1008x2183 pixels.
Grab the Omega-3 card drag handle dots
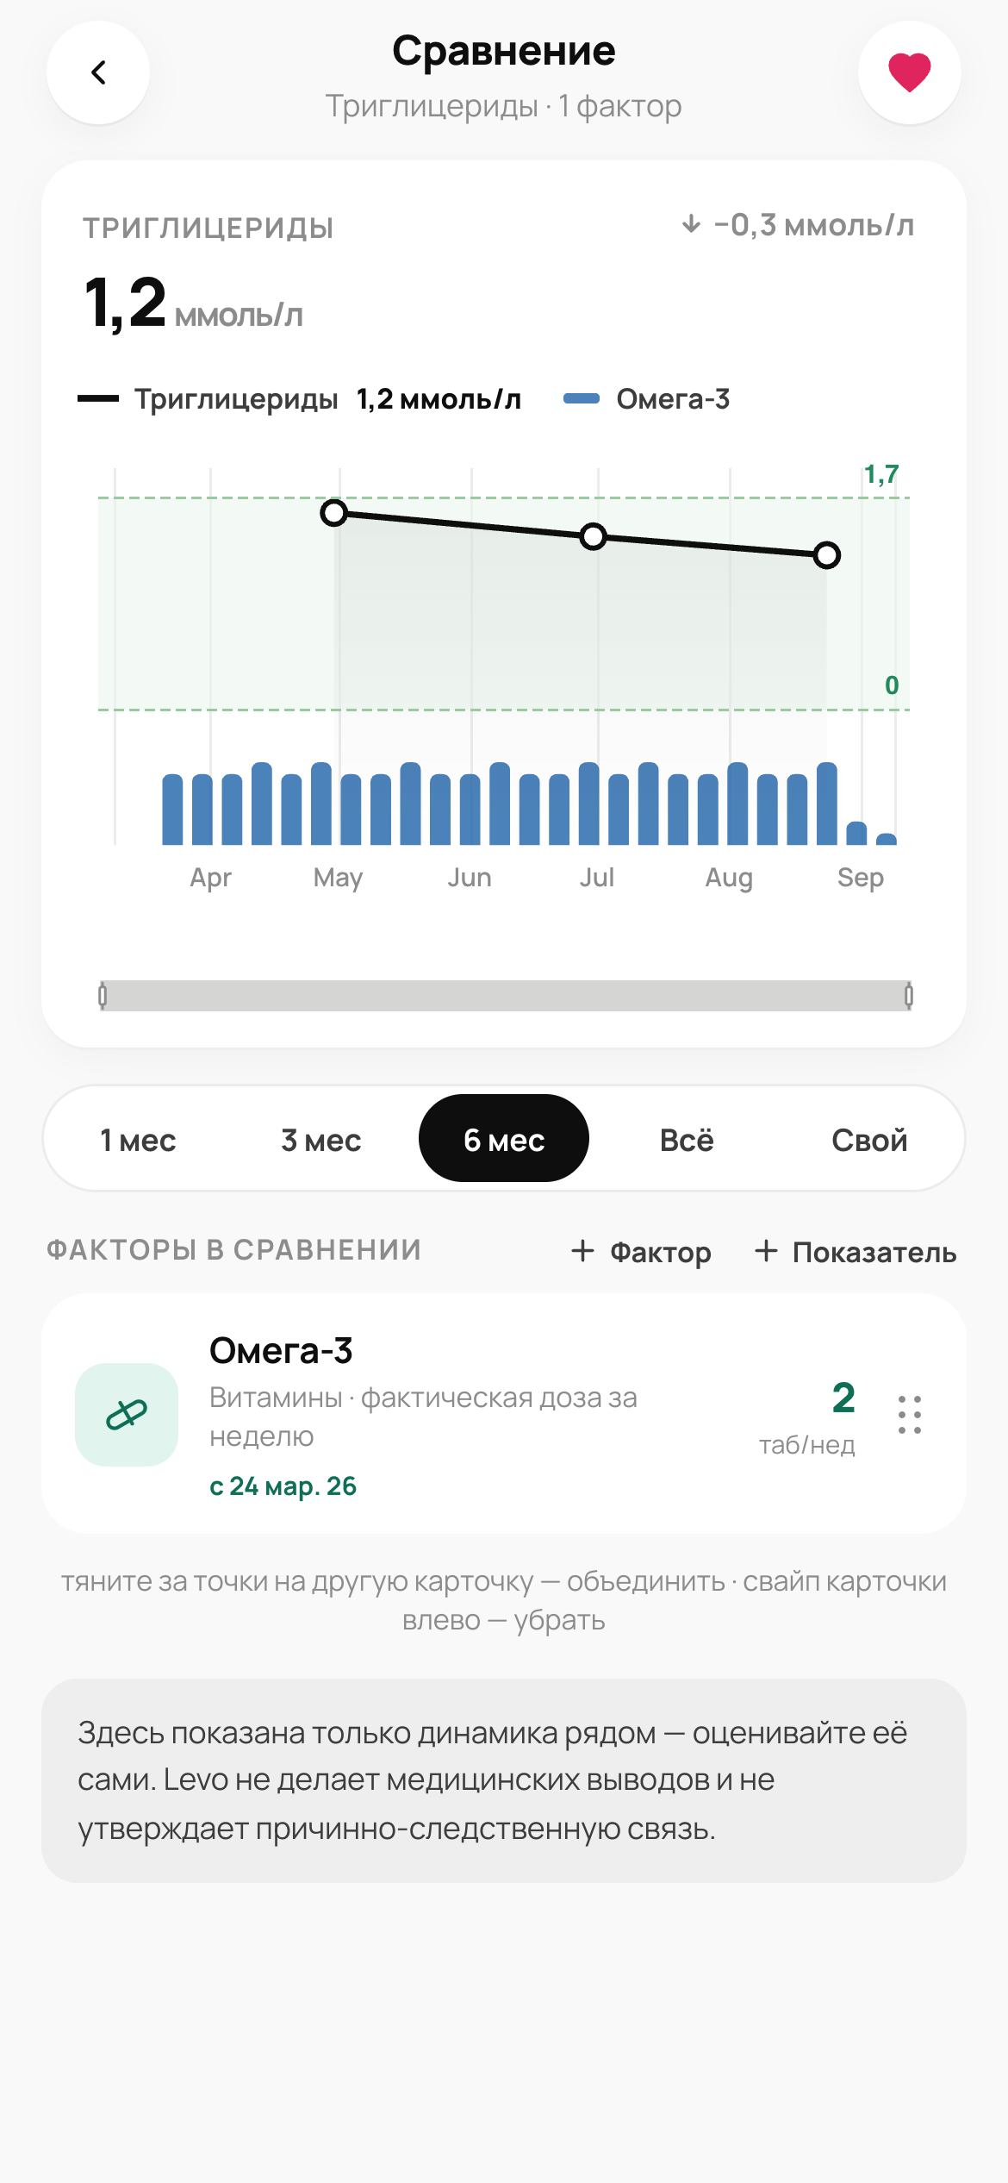910,1414
